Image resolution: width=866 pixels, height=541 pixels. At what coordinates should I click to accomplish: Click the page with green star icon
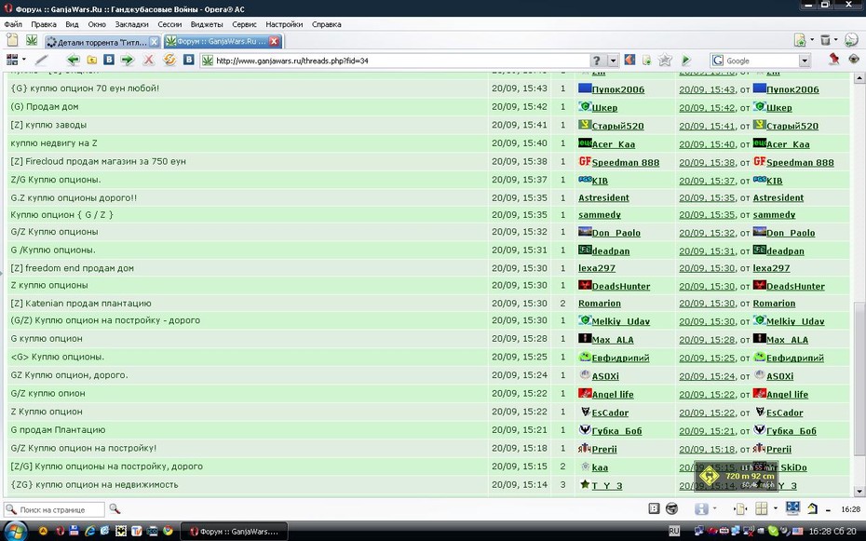tap(800, 40)
